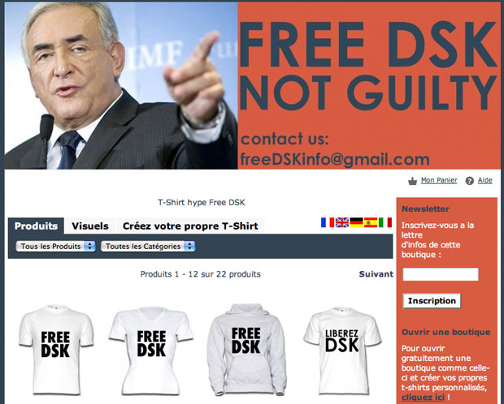Select the British flag for English
Viewport: 504px width, 404px height.
tap(342, 222)
